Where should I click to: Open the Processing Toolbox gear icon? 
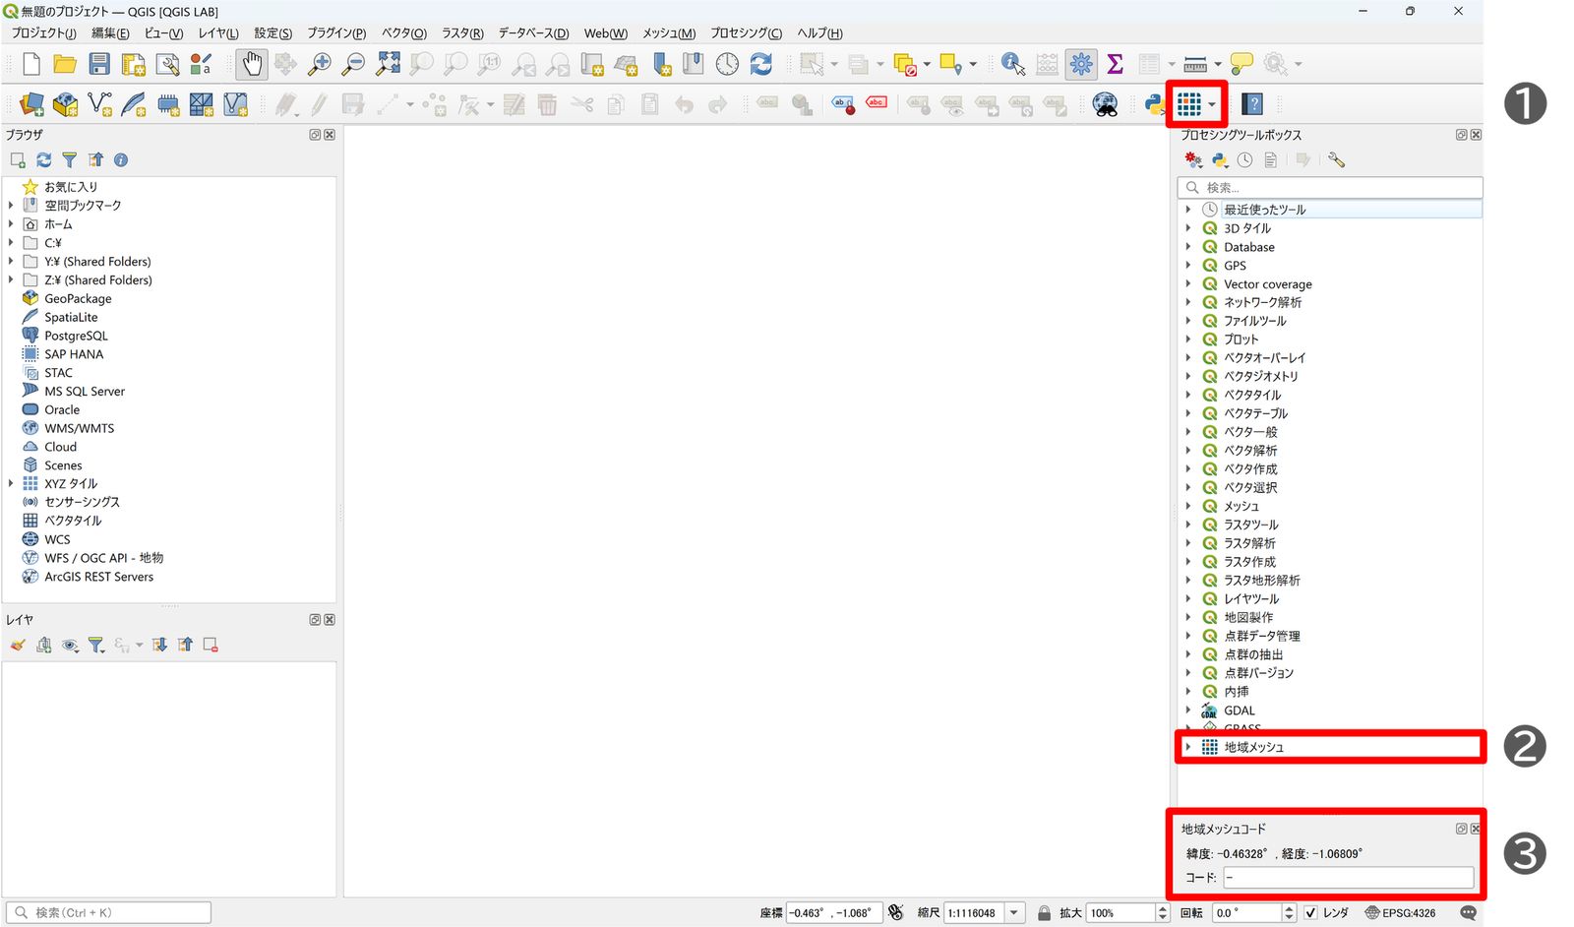(x=1081, y=64)
